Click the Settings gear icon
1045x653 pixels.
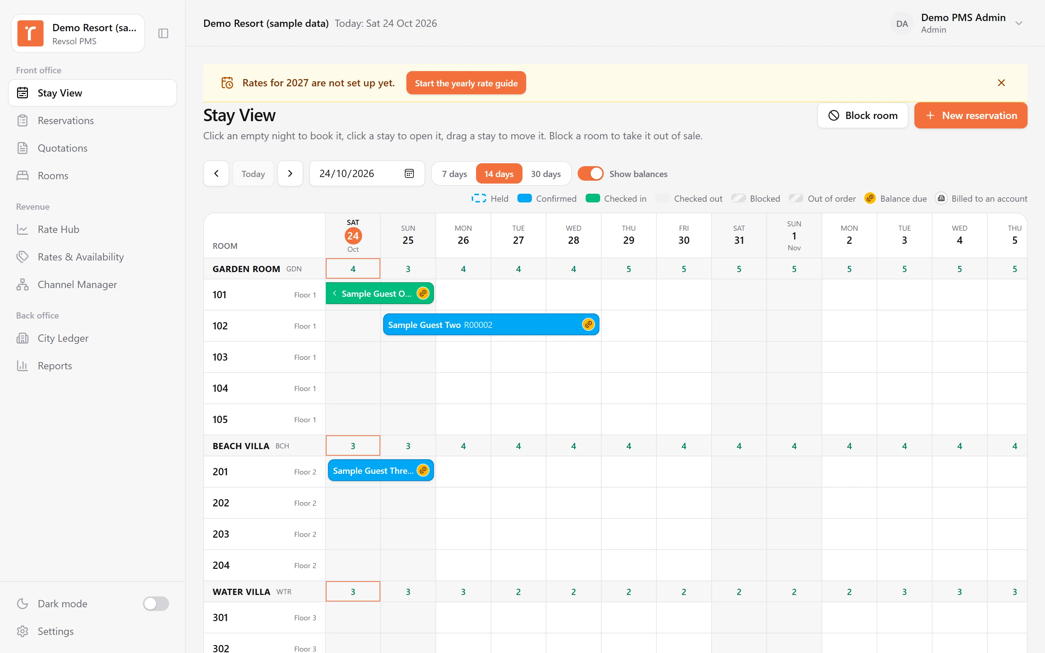(22, 631)
